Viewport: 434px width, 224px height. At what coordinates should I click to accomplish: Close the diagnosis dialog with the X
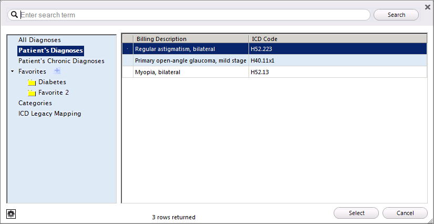pyautogui.click(x=428, y=7)
